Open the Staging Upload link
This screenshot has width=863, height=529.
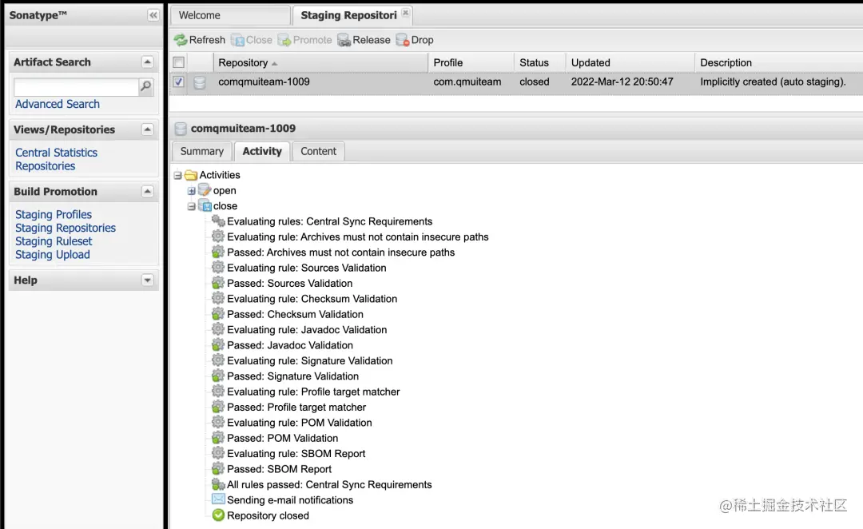click(52, 254)
